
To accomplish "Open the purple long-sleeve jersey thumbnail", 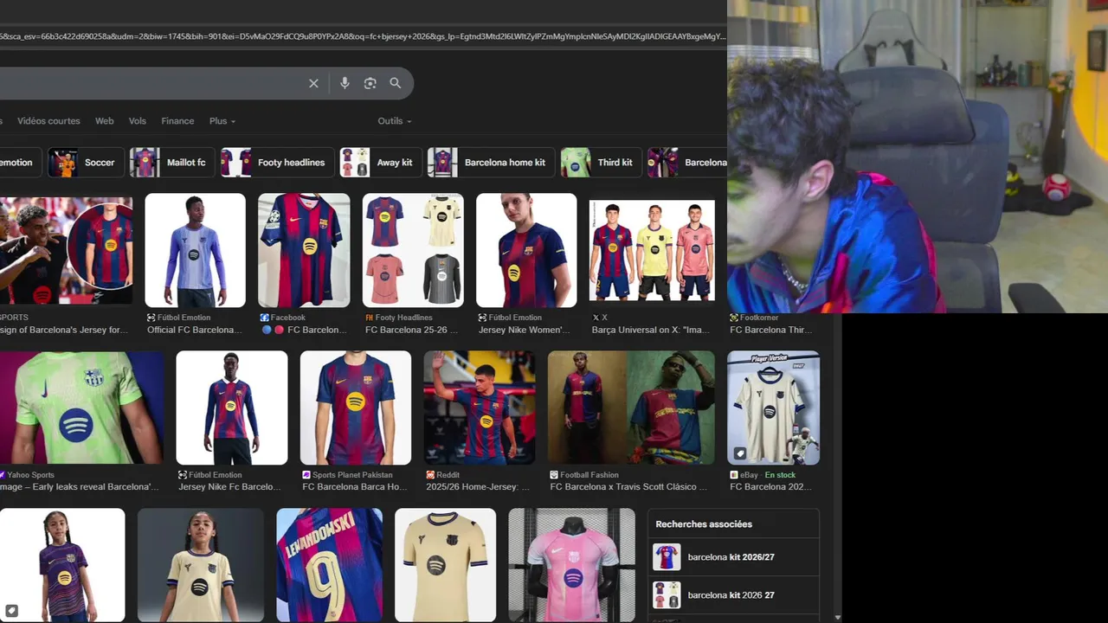I will click(195, 250).
